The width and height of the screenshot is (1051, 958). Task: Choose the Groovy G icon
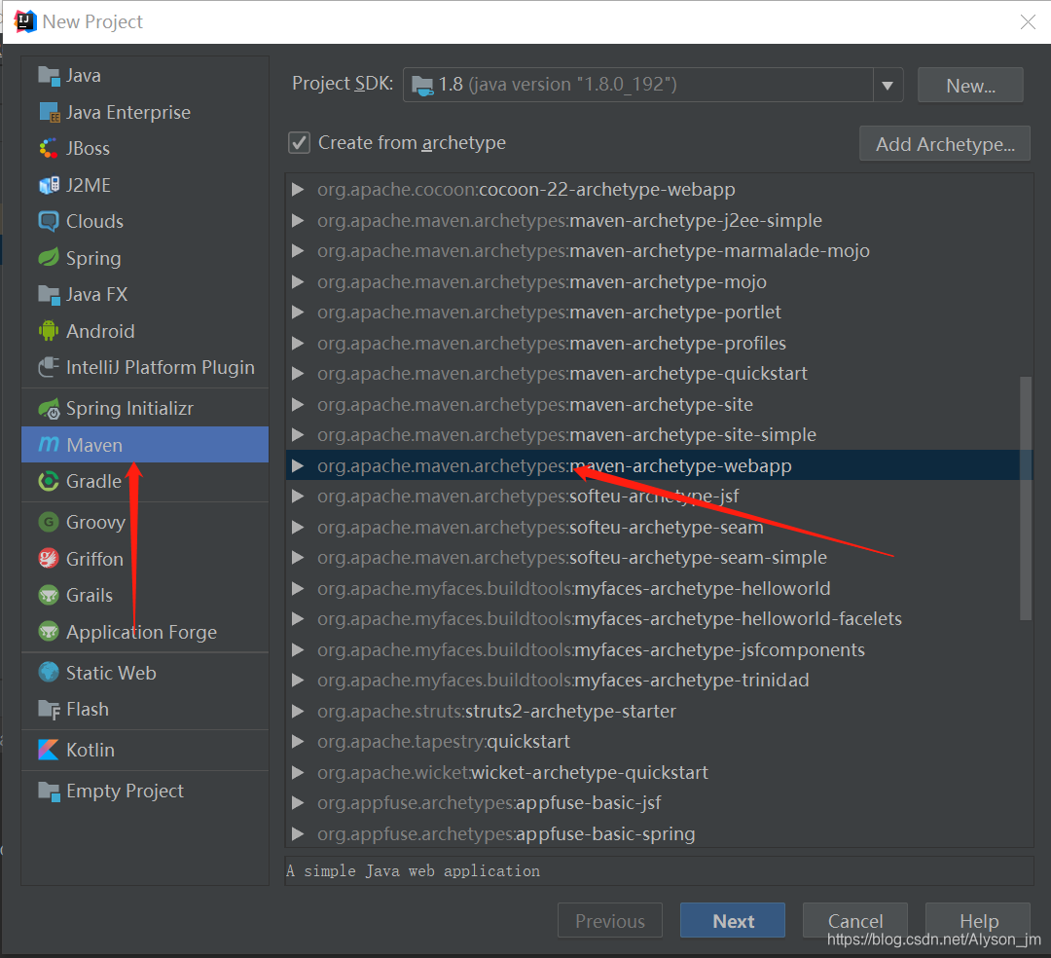[49, 522]
